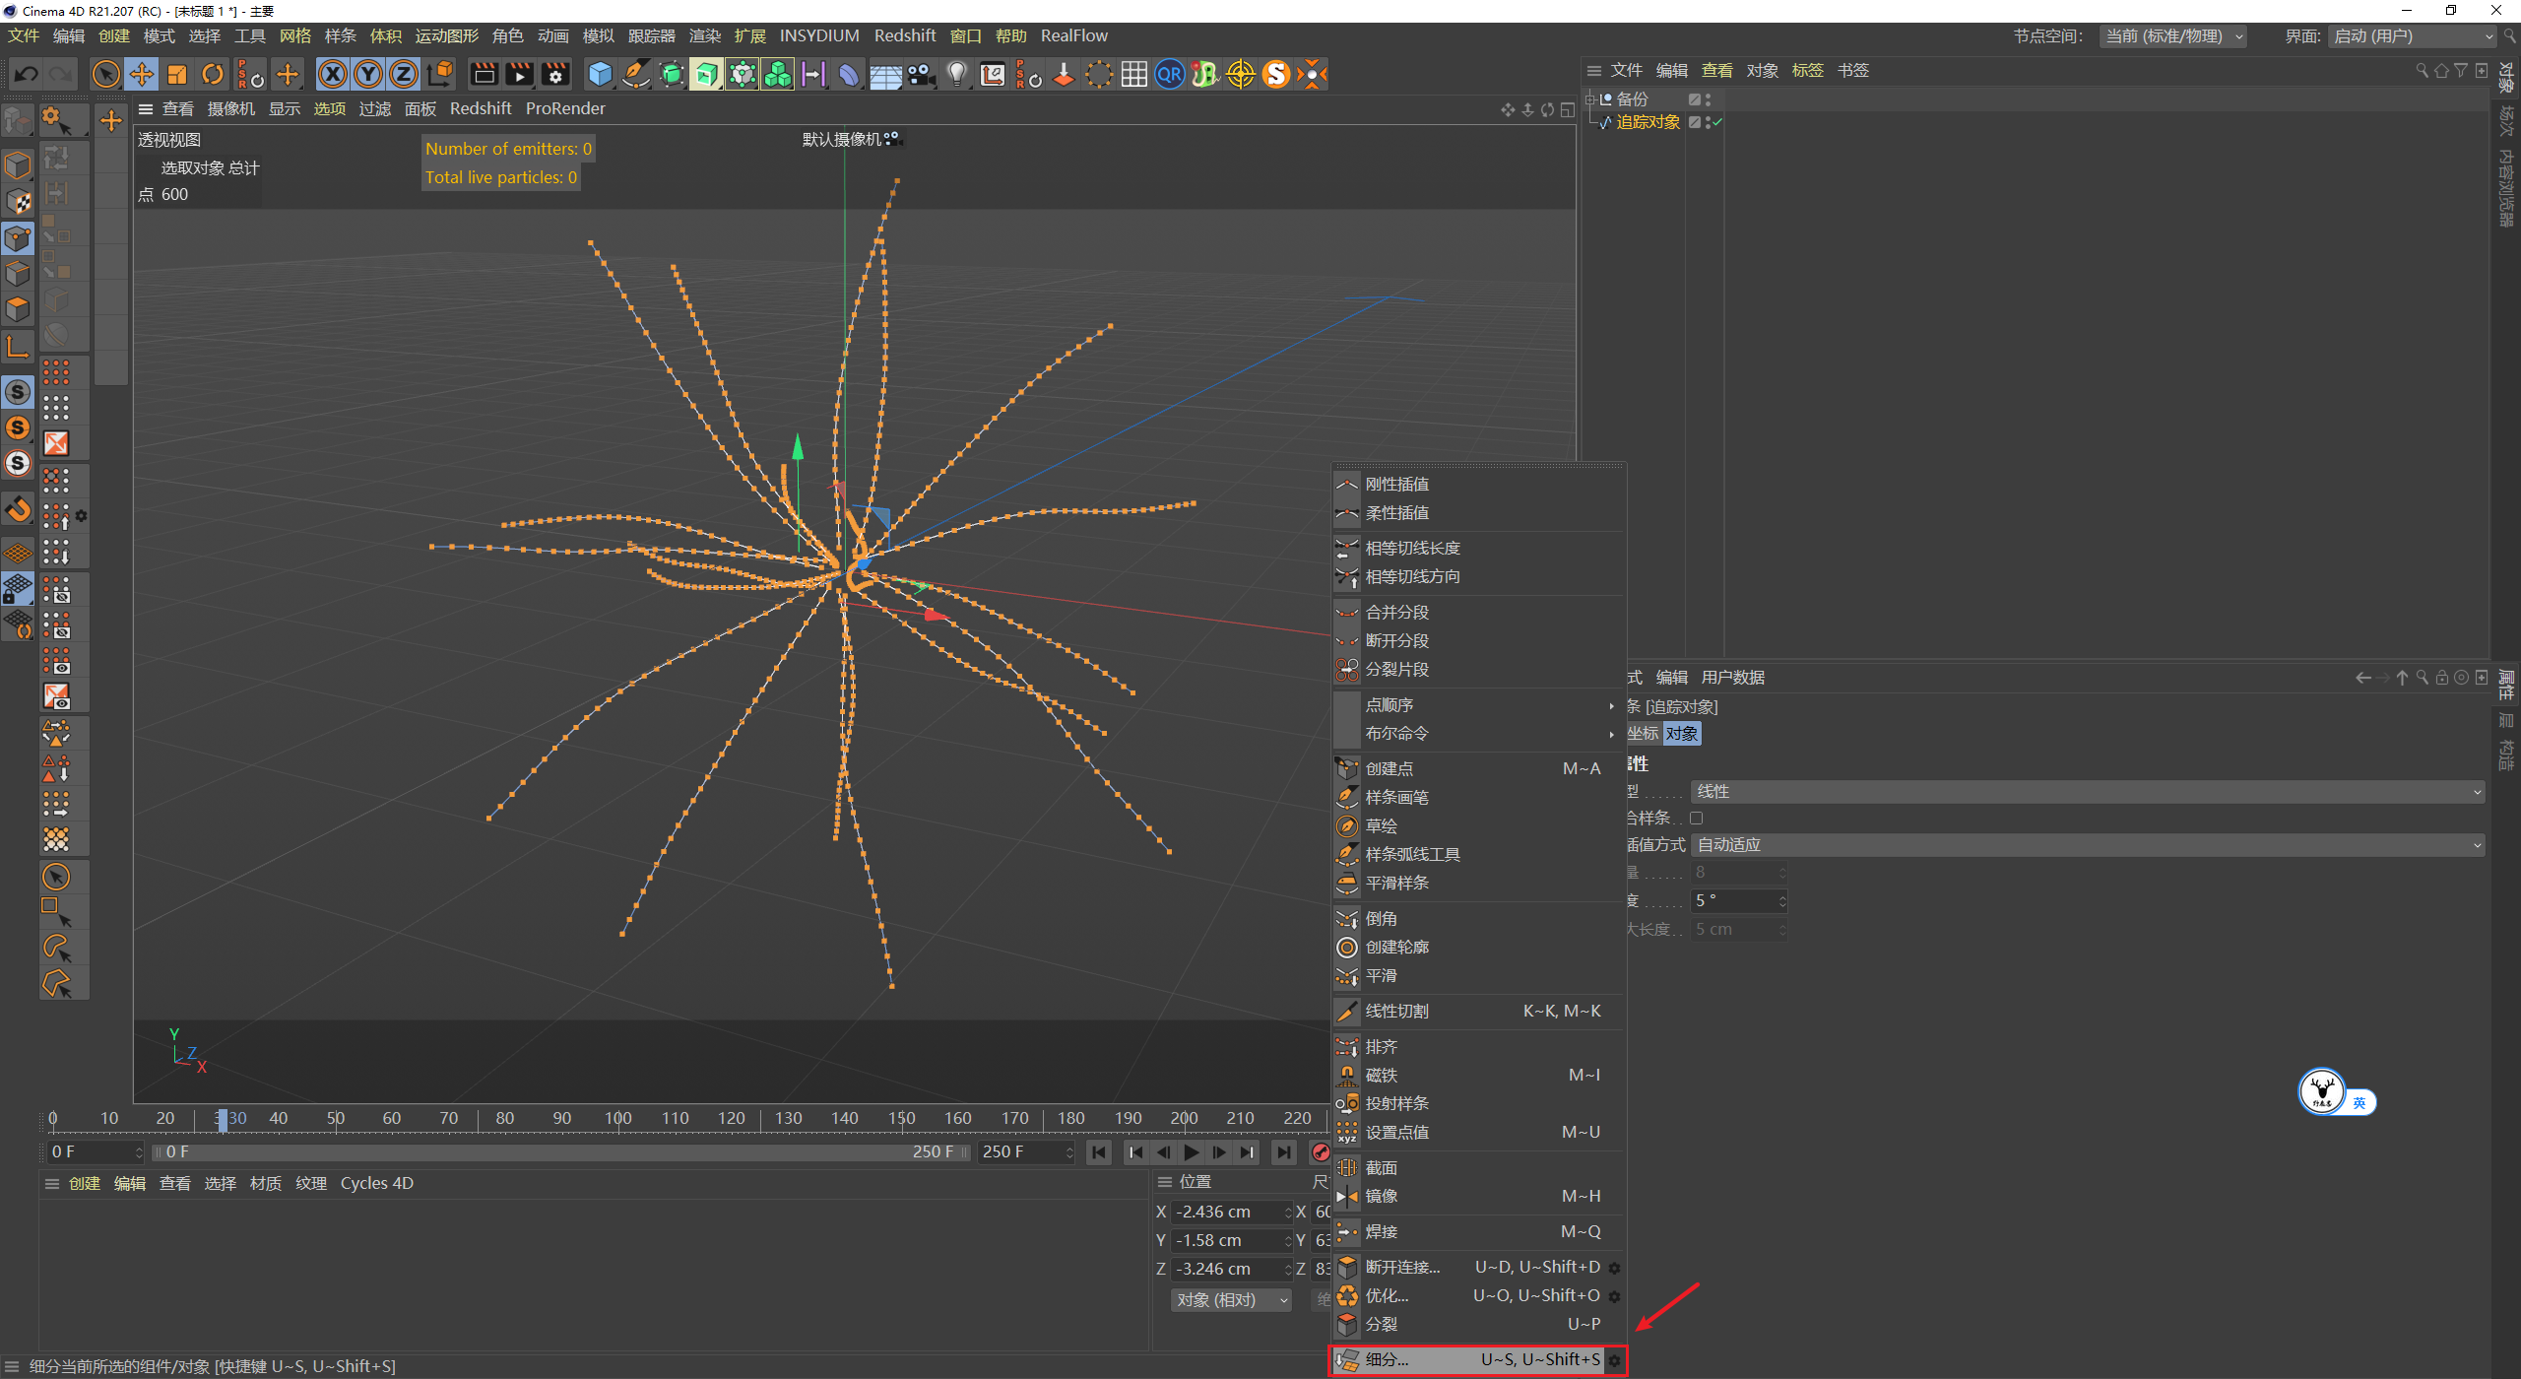Viewport: 2521px width, 1379px height.
Task: Open the 节点空间 dropdown
Action: click(2174, 36)
